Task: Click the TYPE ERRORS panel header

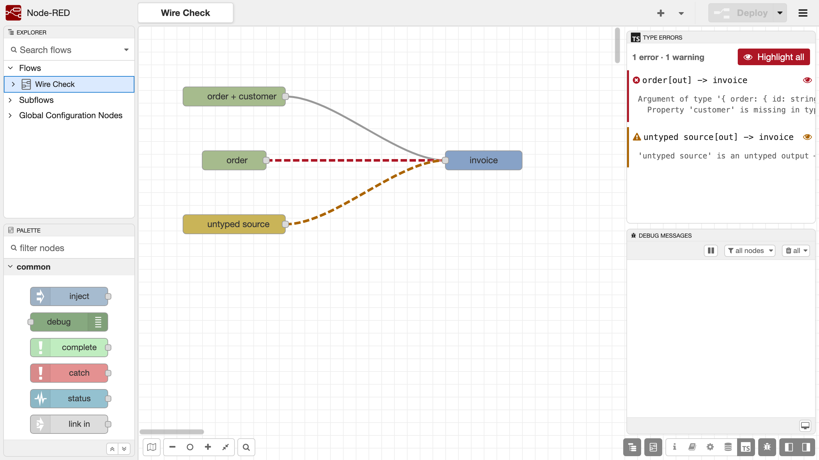Action: pyautogui.click(x=721, y=37)
